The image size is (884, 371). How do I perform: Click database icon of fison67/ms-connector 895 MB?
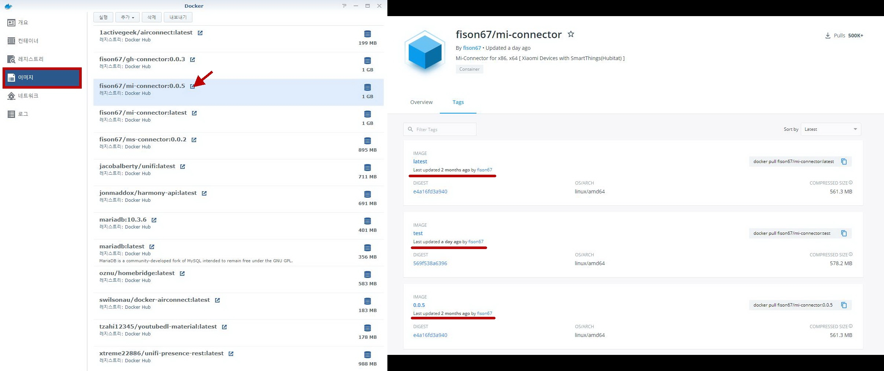(x=368, y=141)
